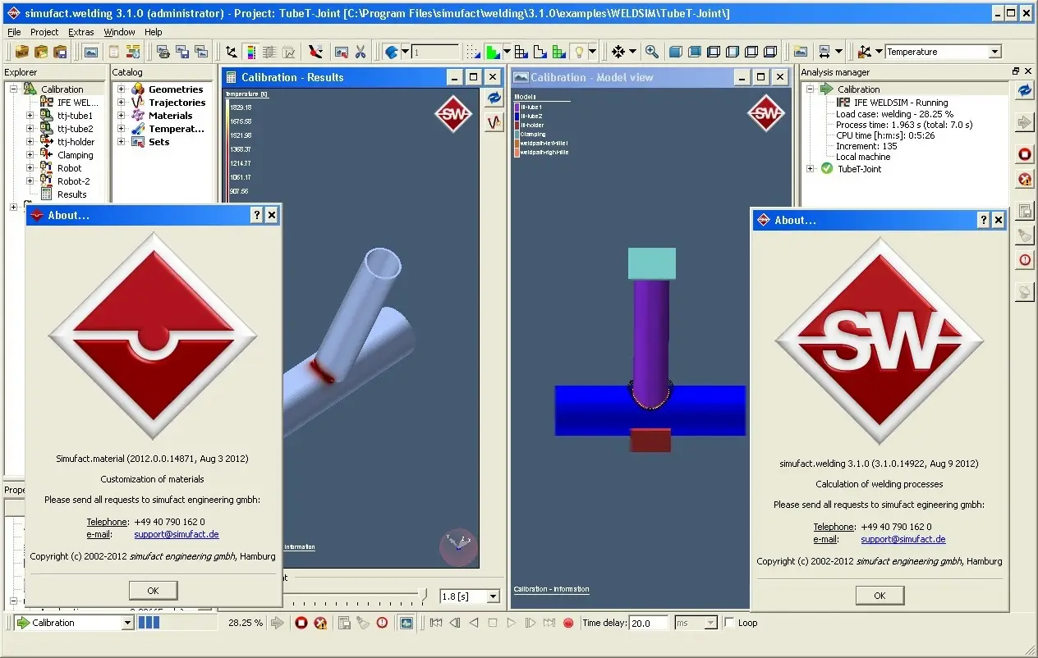The height and width of the screenshot is (658, 1038).
Task: Click the box with floppy disk save icon
Action: [60, 52]
